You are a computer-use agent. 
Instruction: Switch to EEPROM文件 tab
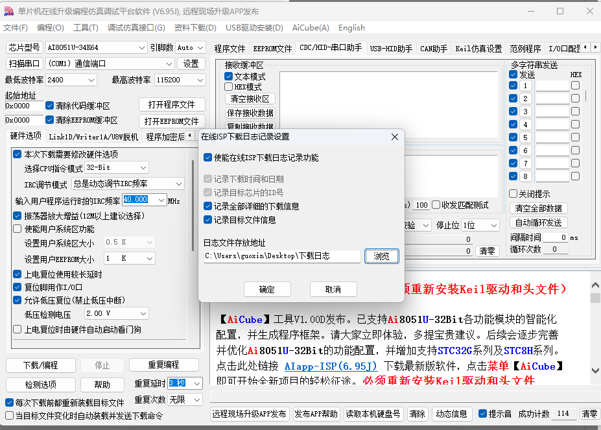[x=272, y=49]
